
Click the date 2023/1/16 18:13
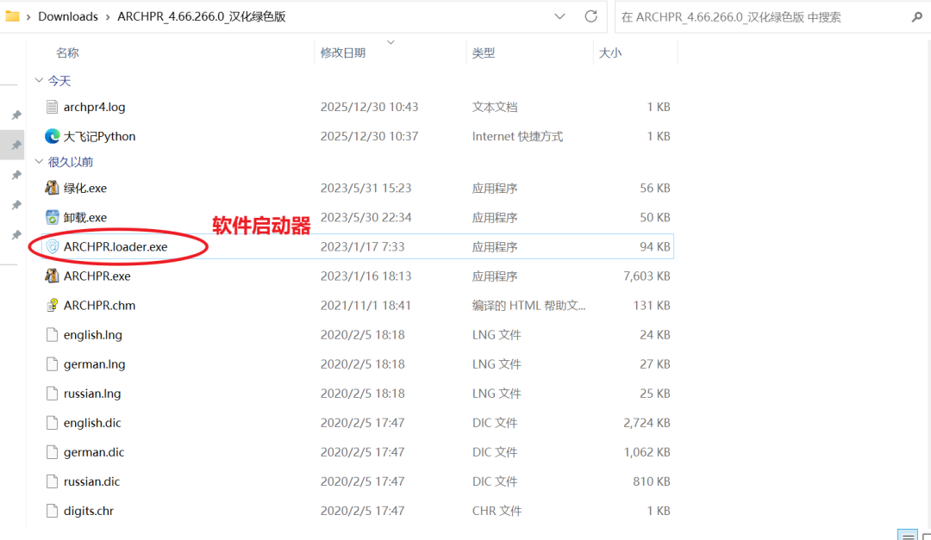point(366,276)
